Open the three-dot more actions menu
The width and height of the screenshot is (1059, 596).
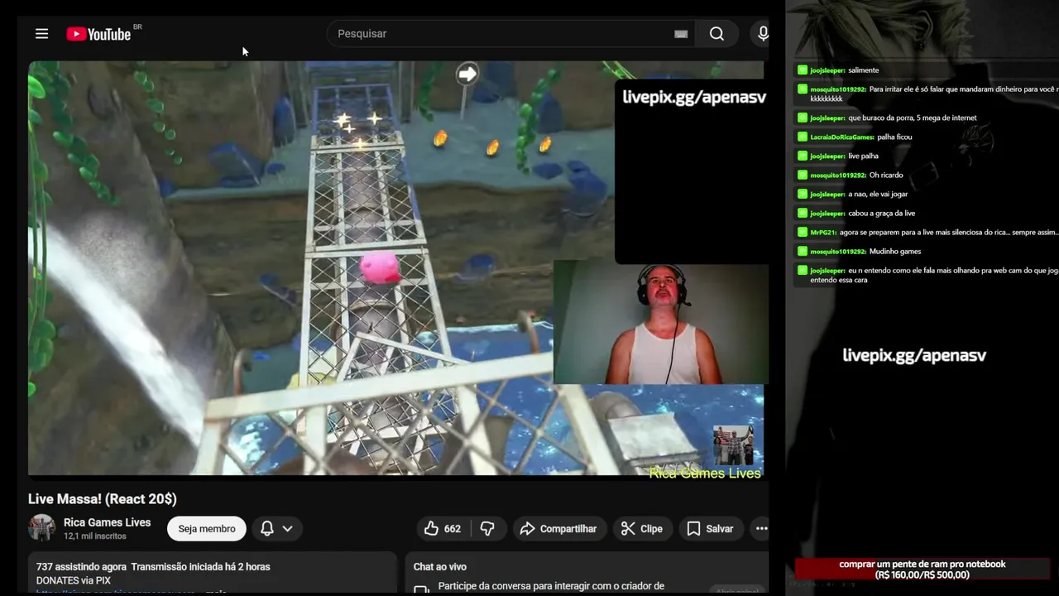pyautogui.click(x=761, y=529)
